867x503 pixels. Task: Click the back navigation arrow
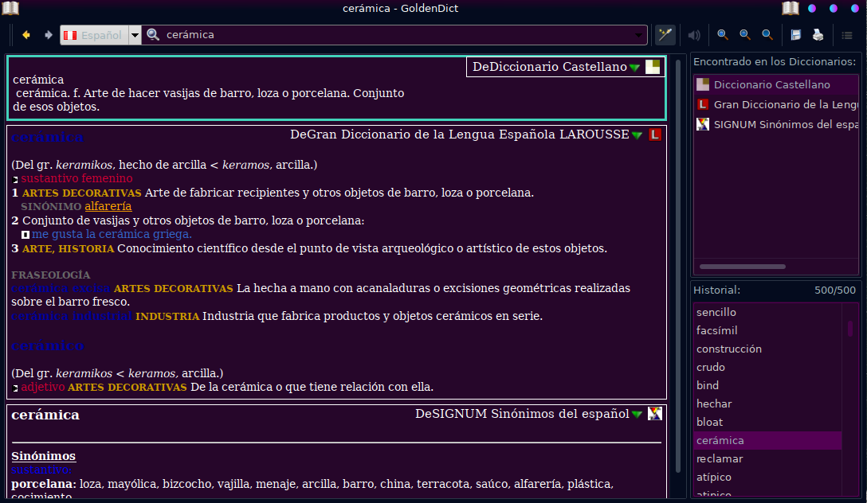coord(26,35)
